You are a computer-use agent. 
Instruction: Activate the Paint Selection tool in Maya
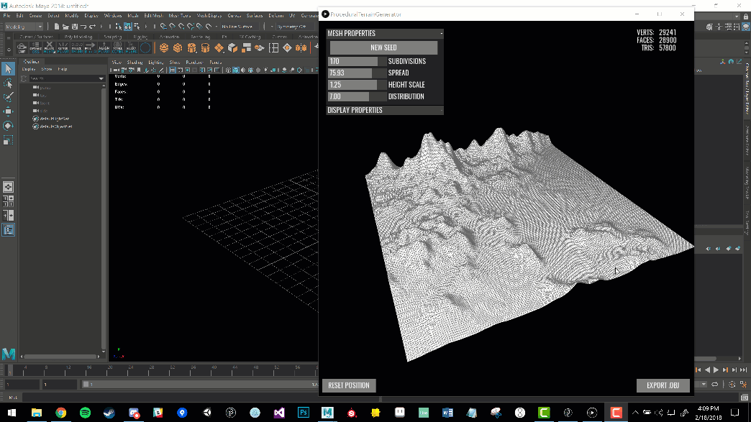coord(8,98)
